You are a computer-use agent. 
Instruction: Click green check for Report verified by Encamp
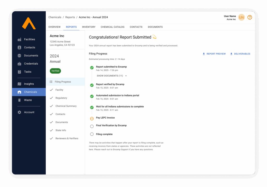coord(92,85)
